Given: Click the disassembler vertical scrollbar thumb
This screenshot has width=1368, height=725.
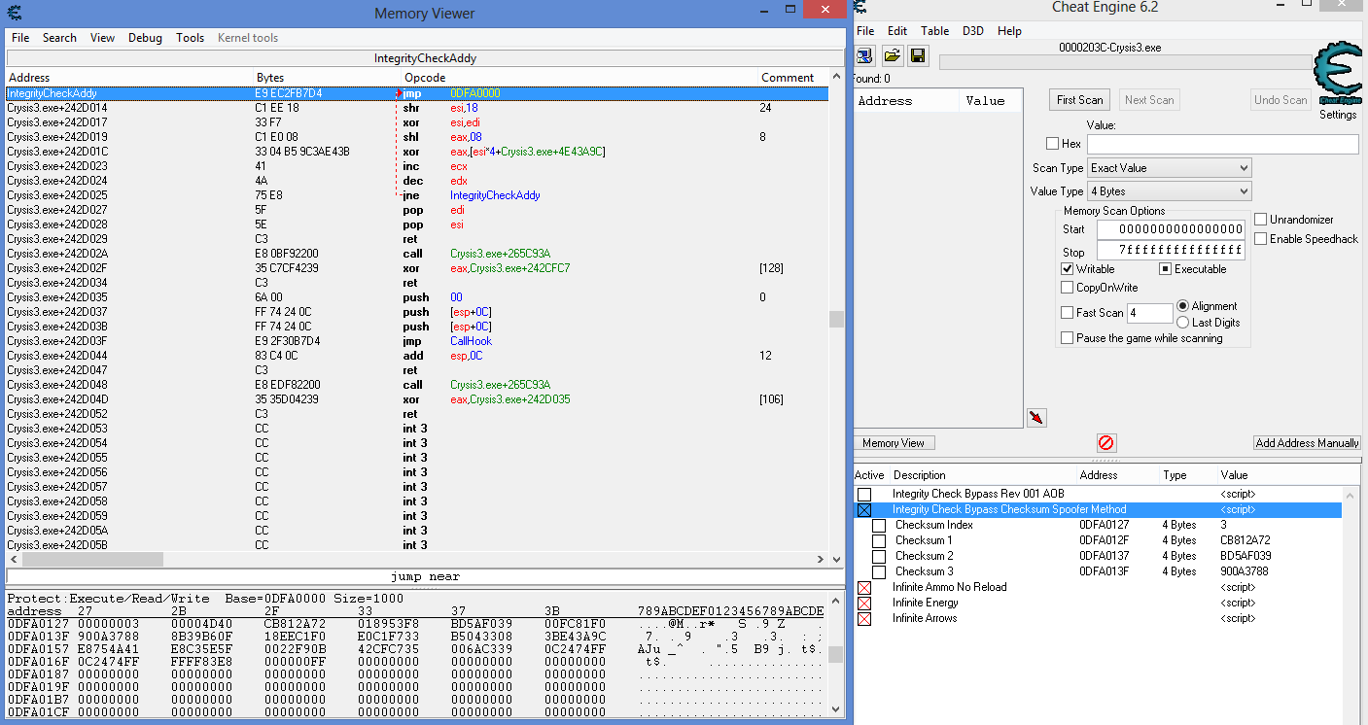Looking at the screenshot, I should tap(835, 320).
